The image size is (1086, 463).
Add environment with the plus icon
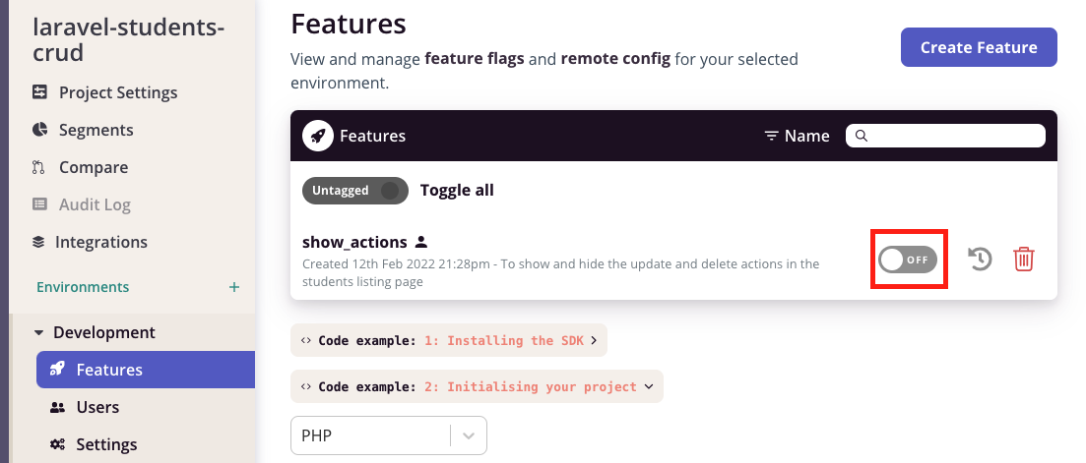pos(234,287)
